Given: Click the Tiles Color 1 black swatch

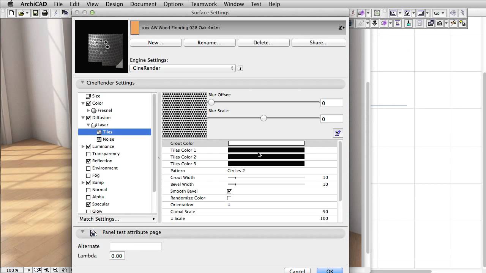Looking at the screenshot, I should (x=266, y=150).
